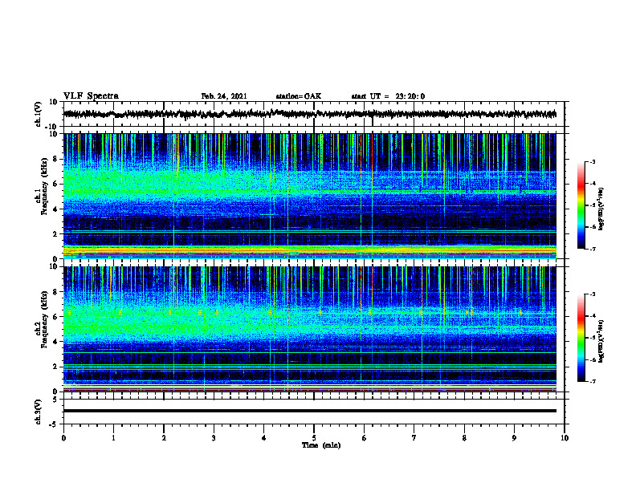Click the '4' kHz tick on ch.1 frequency axis
636x491 pixels.
(55, 209)
